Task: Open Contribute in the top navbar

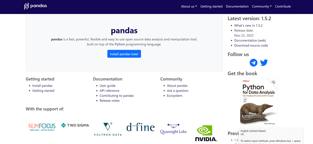Action: (x=283, y=7)
